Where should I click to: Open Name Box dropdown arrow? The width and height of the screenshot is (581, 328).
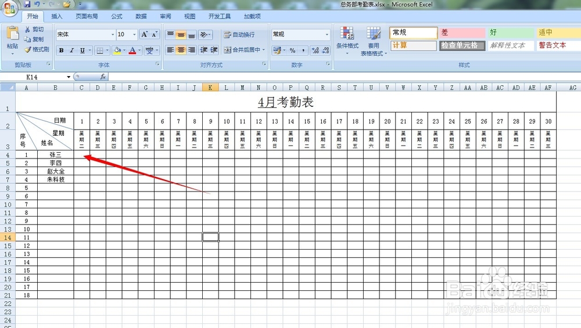pos(69,77)
